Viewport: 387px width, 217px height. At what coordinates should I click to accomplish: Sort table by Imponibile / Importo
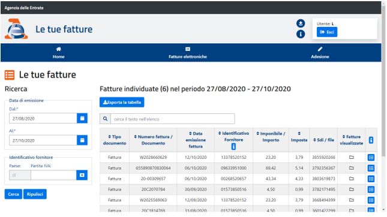[271, 137]
